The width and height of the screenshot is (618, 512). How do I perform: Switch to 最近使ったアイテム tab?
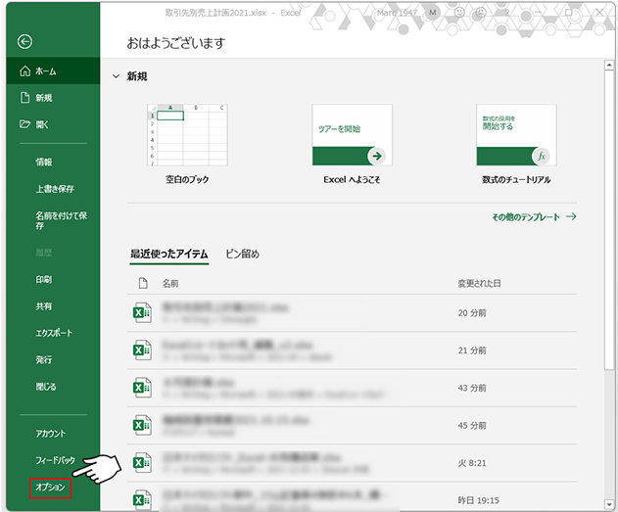(169, 255)
